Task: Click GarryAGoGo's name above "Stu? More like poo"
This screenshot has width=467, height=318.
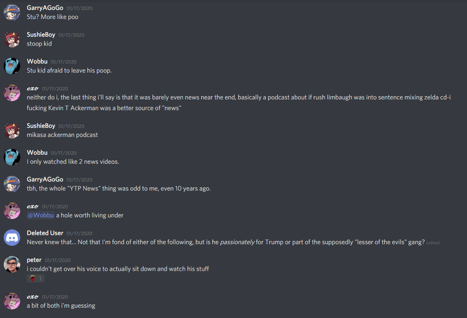Action: [45, 8]
